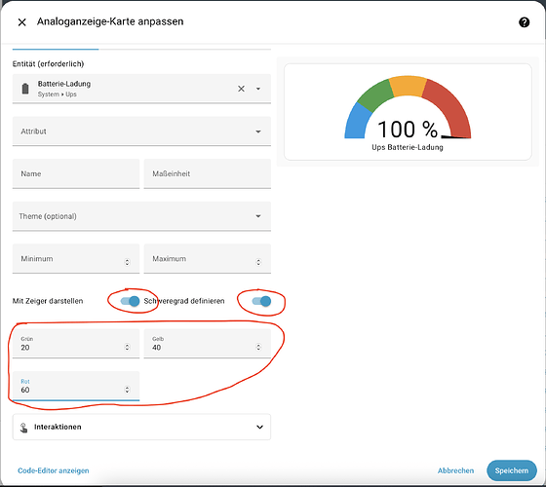Click the Interaktionen hand gesture icon
Screen dimensions: 546x487
23,428
